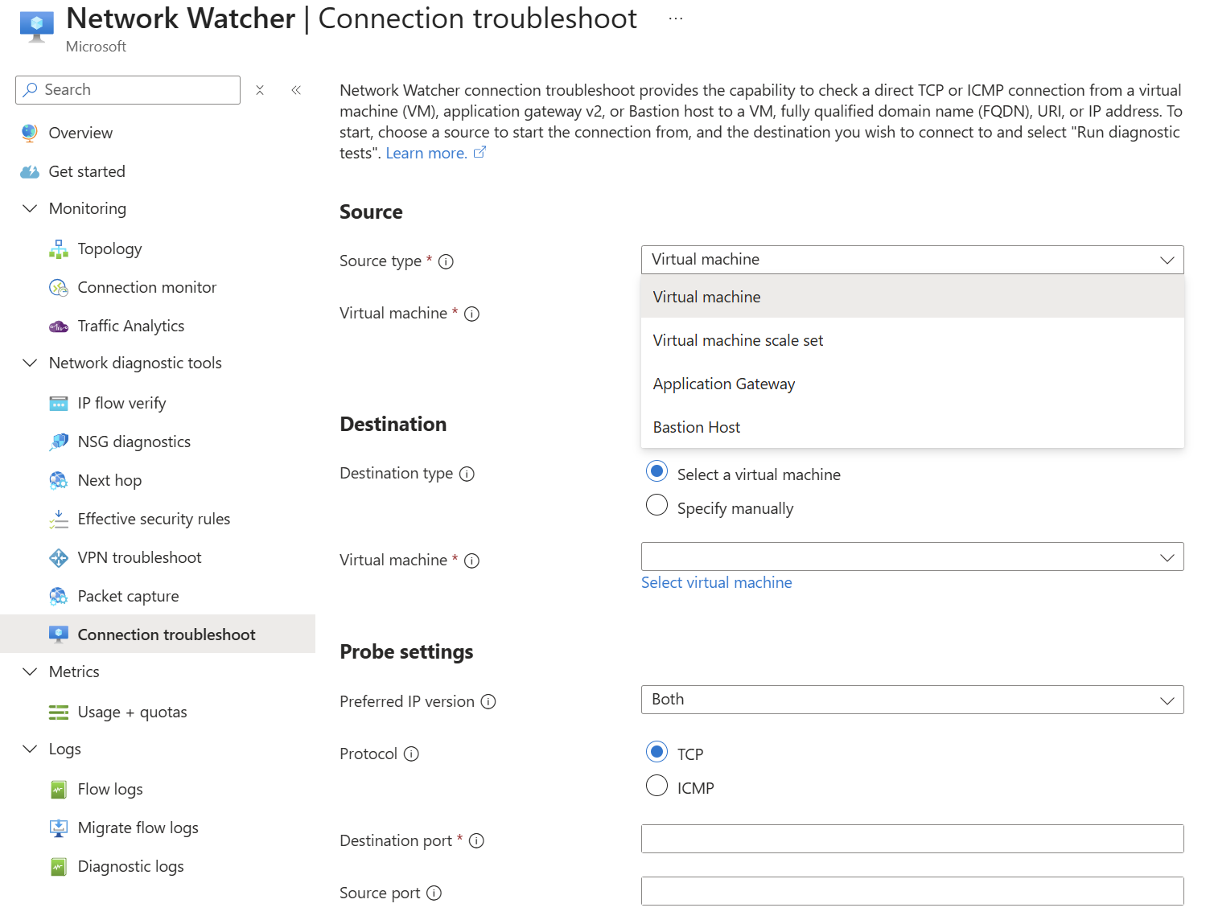Open Packet capture via its icon
Viewport: 1210px width, 920px height.
(59, 597)
